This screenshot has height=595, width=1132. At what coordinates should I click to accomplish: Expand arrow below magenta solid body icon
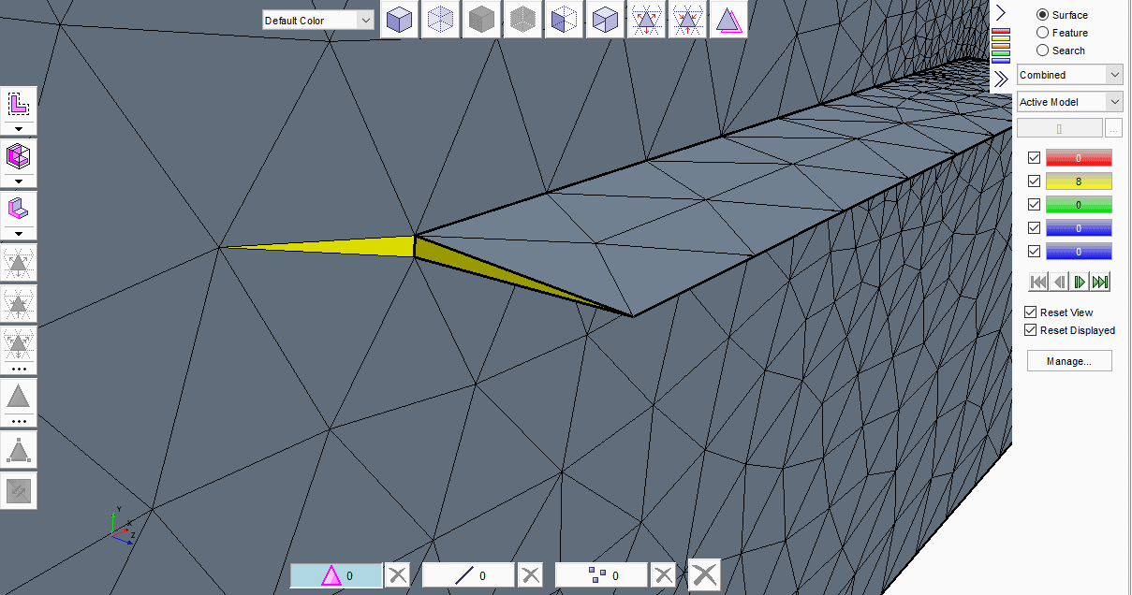tap(18, 233)
